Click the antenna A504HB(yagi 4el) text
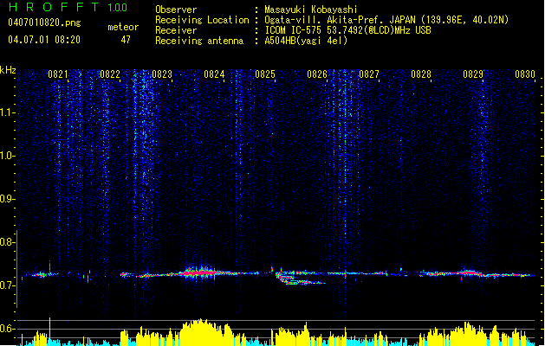 [306, 41]
